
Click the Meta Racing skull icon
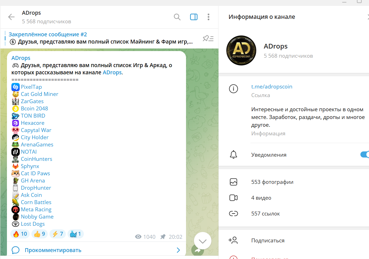pos(16,209)
